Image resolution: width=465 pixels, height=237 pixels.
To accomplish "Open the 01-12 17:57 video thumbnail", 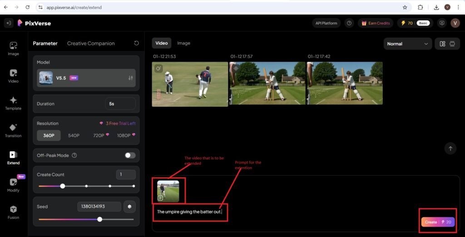I will 267,84.
